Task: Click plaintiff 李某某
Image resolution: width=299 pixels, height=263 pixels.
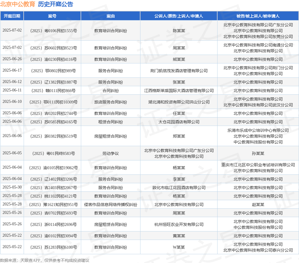Action: [179, 179]
